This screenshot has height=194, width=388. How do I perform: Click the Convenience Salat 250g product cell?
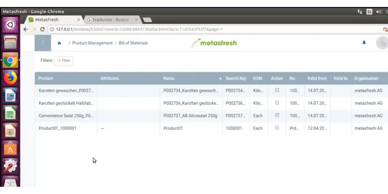[x=66, y=116]
